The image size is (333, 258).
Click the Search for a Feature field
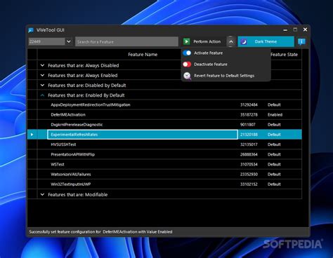(126, 41)
